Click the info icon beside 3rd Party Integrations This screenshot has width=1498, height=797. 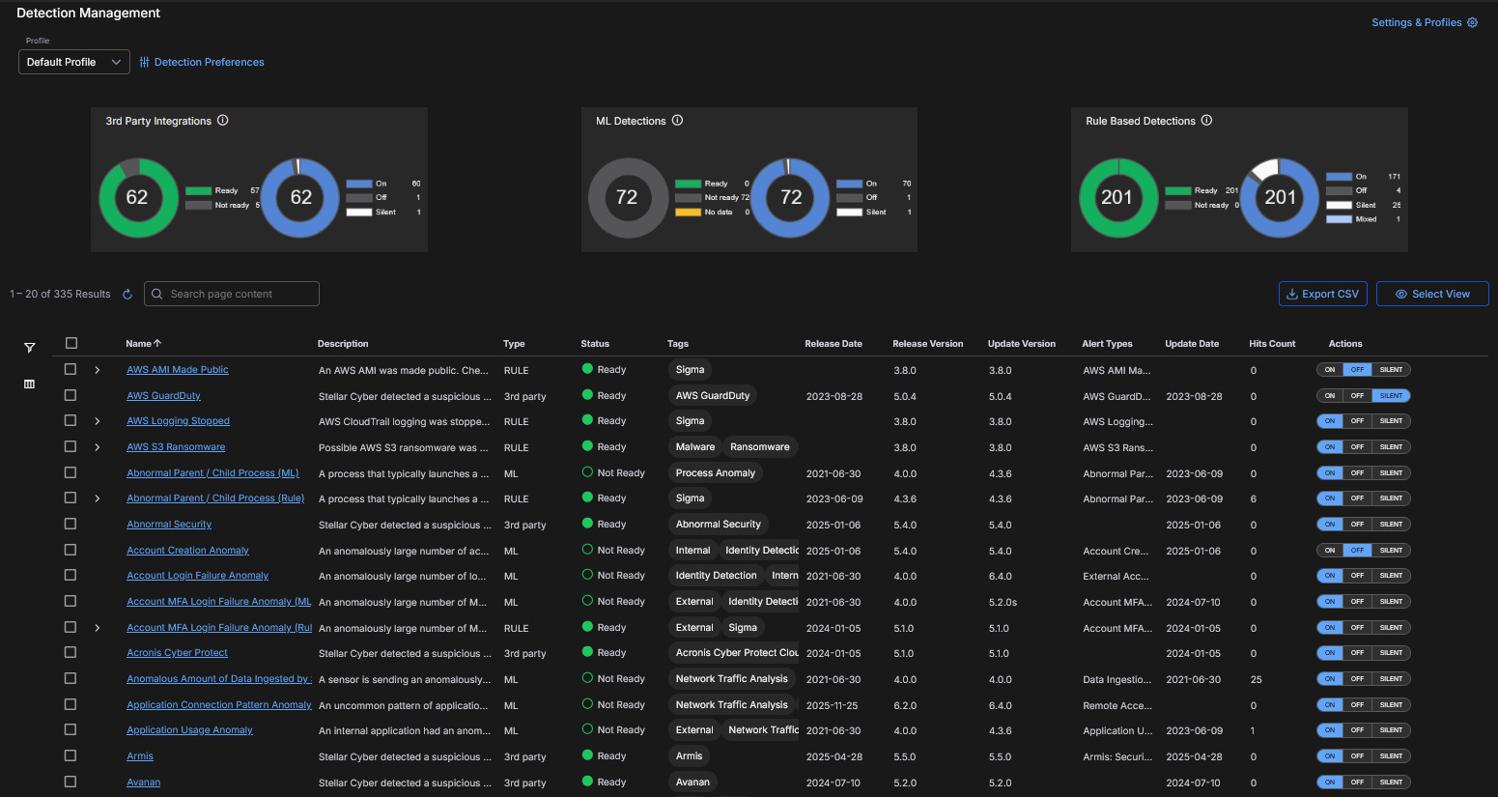223,121
